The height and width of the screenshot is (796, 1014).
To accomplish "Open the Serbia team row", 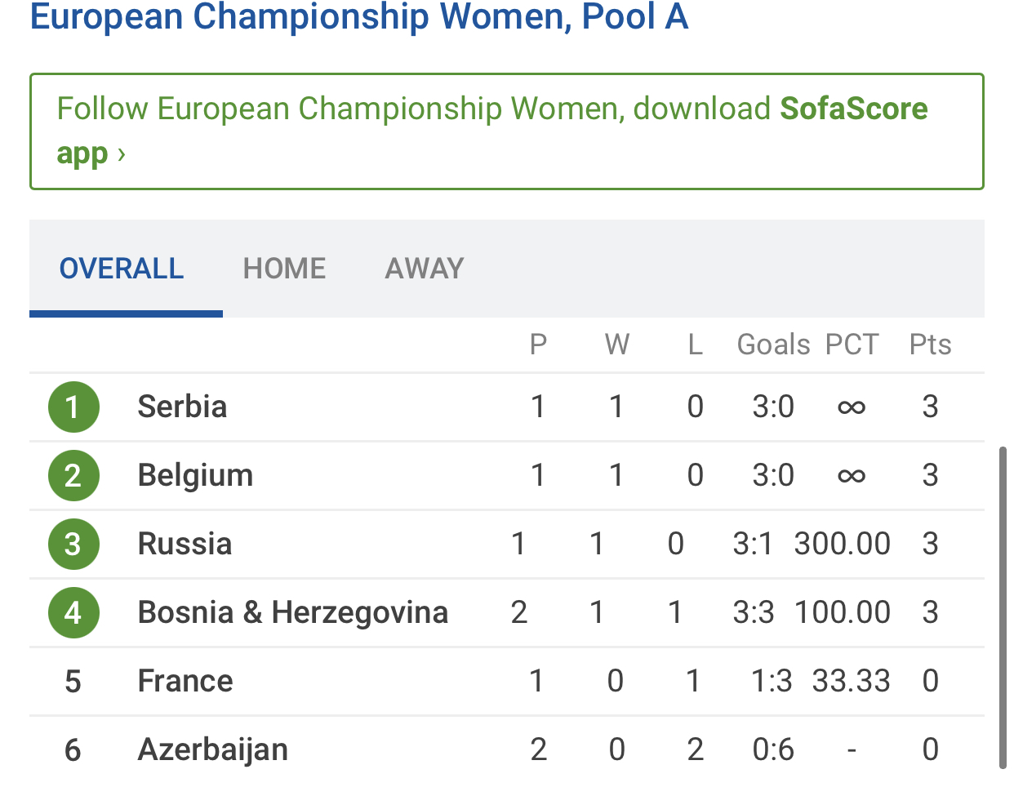I will pyautogui.click(x=182, y=407).
